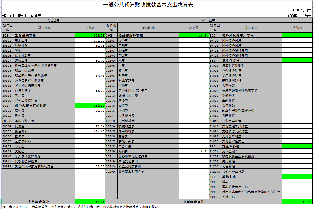
Task: Select the 基本工资 cell
Action: (x=45, y=40)
